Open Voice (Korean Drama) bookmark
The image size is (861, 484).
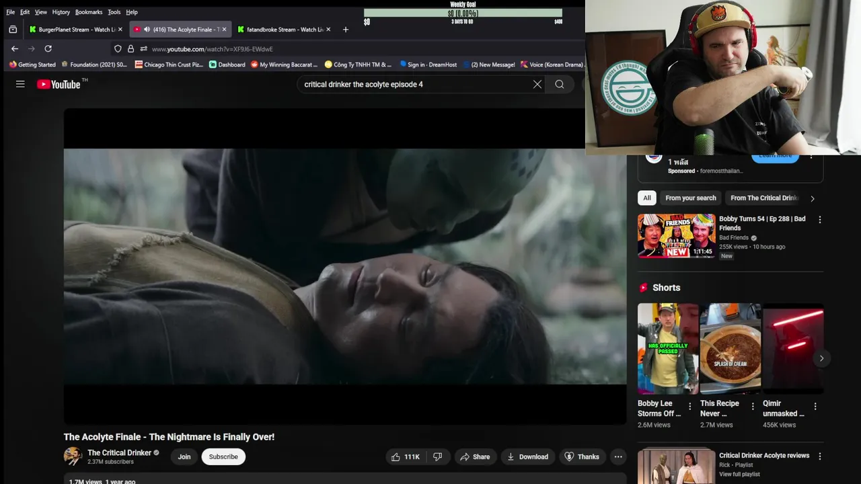(552, 65)
